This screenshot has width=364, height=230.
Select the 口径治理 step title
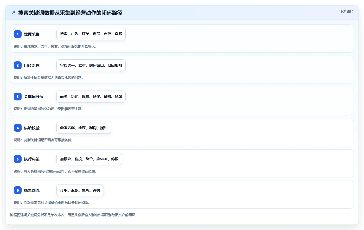pyautogui.click(x=32, y=65)
